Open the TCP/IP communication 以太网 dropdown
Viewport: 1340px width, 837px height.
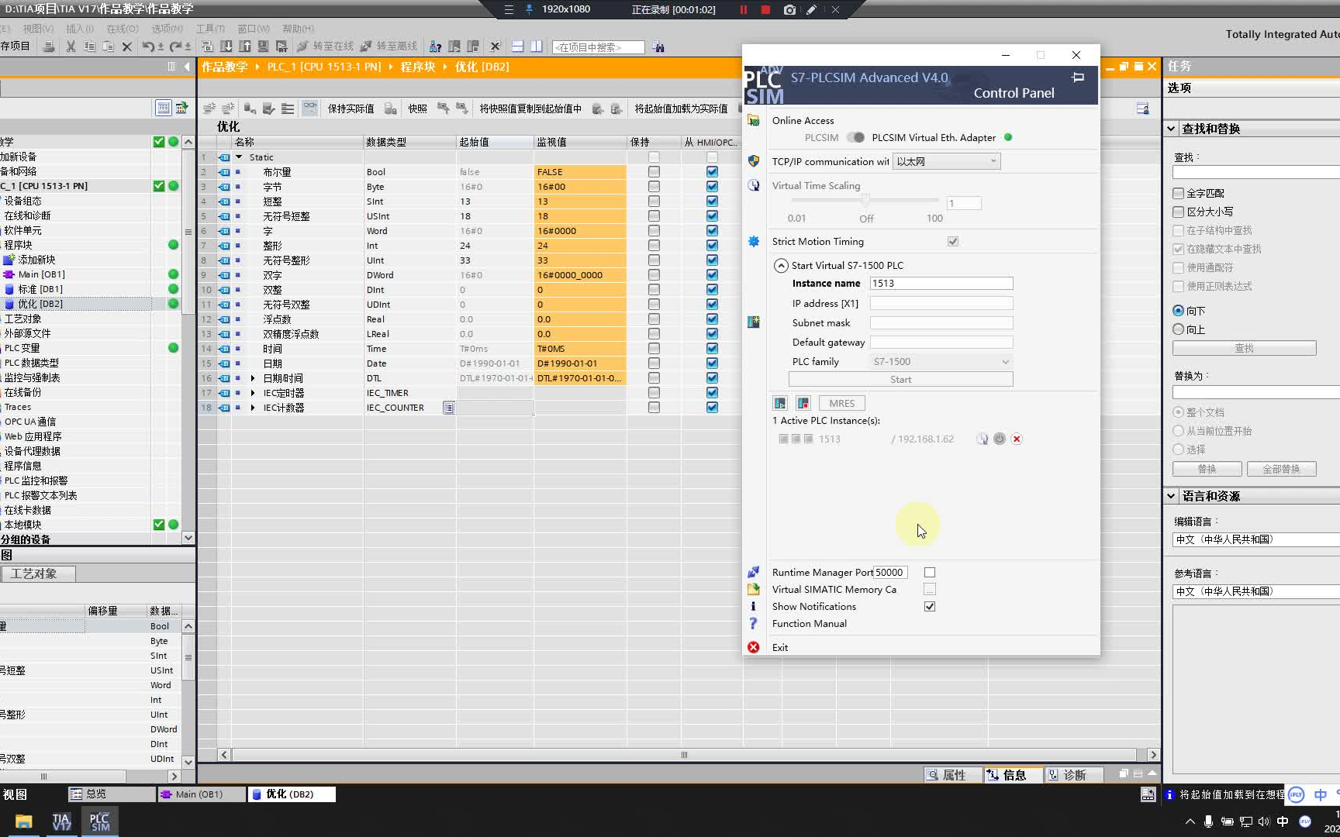click(947, 161)
